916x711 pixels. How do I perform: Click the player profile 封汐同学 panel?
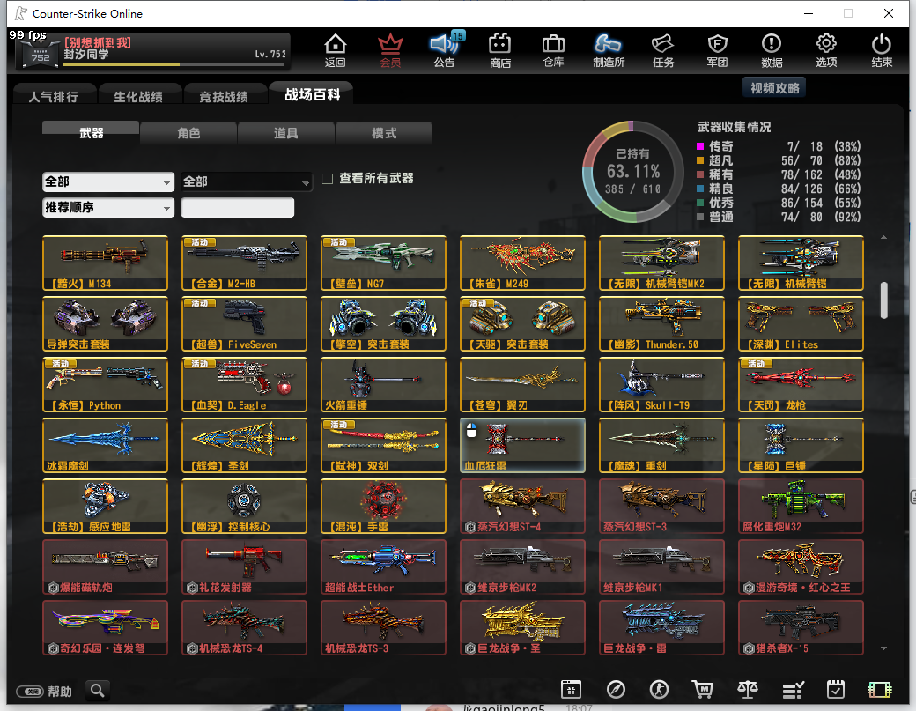[153, 50]
